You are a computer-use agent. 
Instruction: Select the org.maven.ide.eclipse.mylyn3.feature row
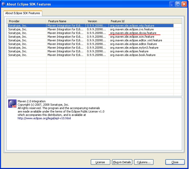[90, 48]
